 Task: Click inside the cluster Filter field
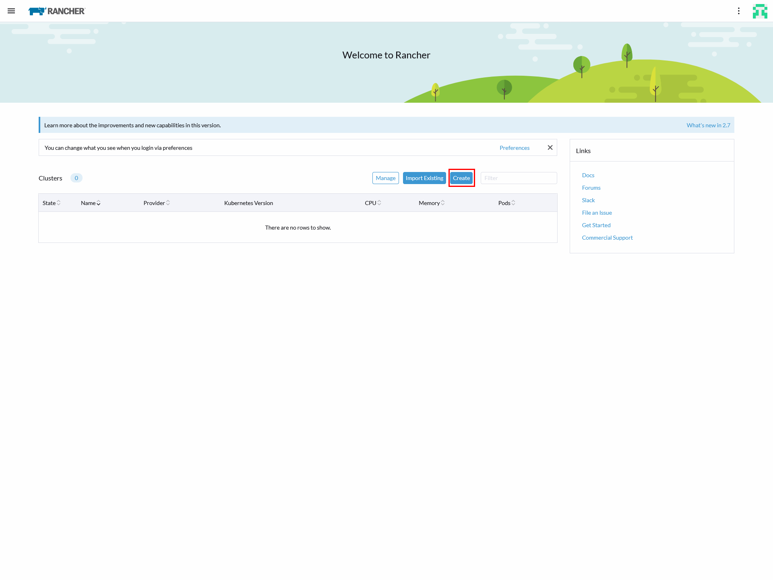click(x=519, y=178)
